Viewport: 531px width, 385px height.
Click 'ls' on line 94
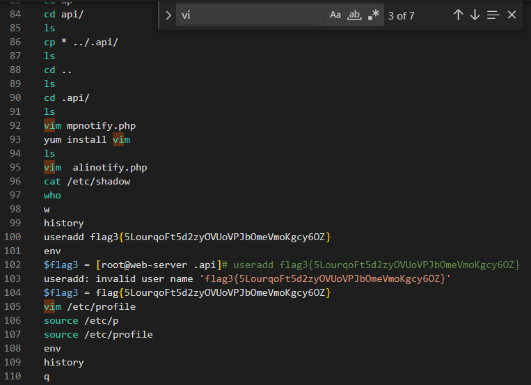[49, 154]
